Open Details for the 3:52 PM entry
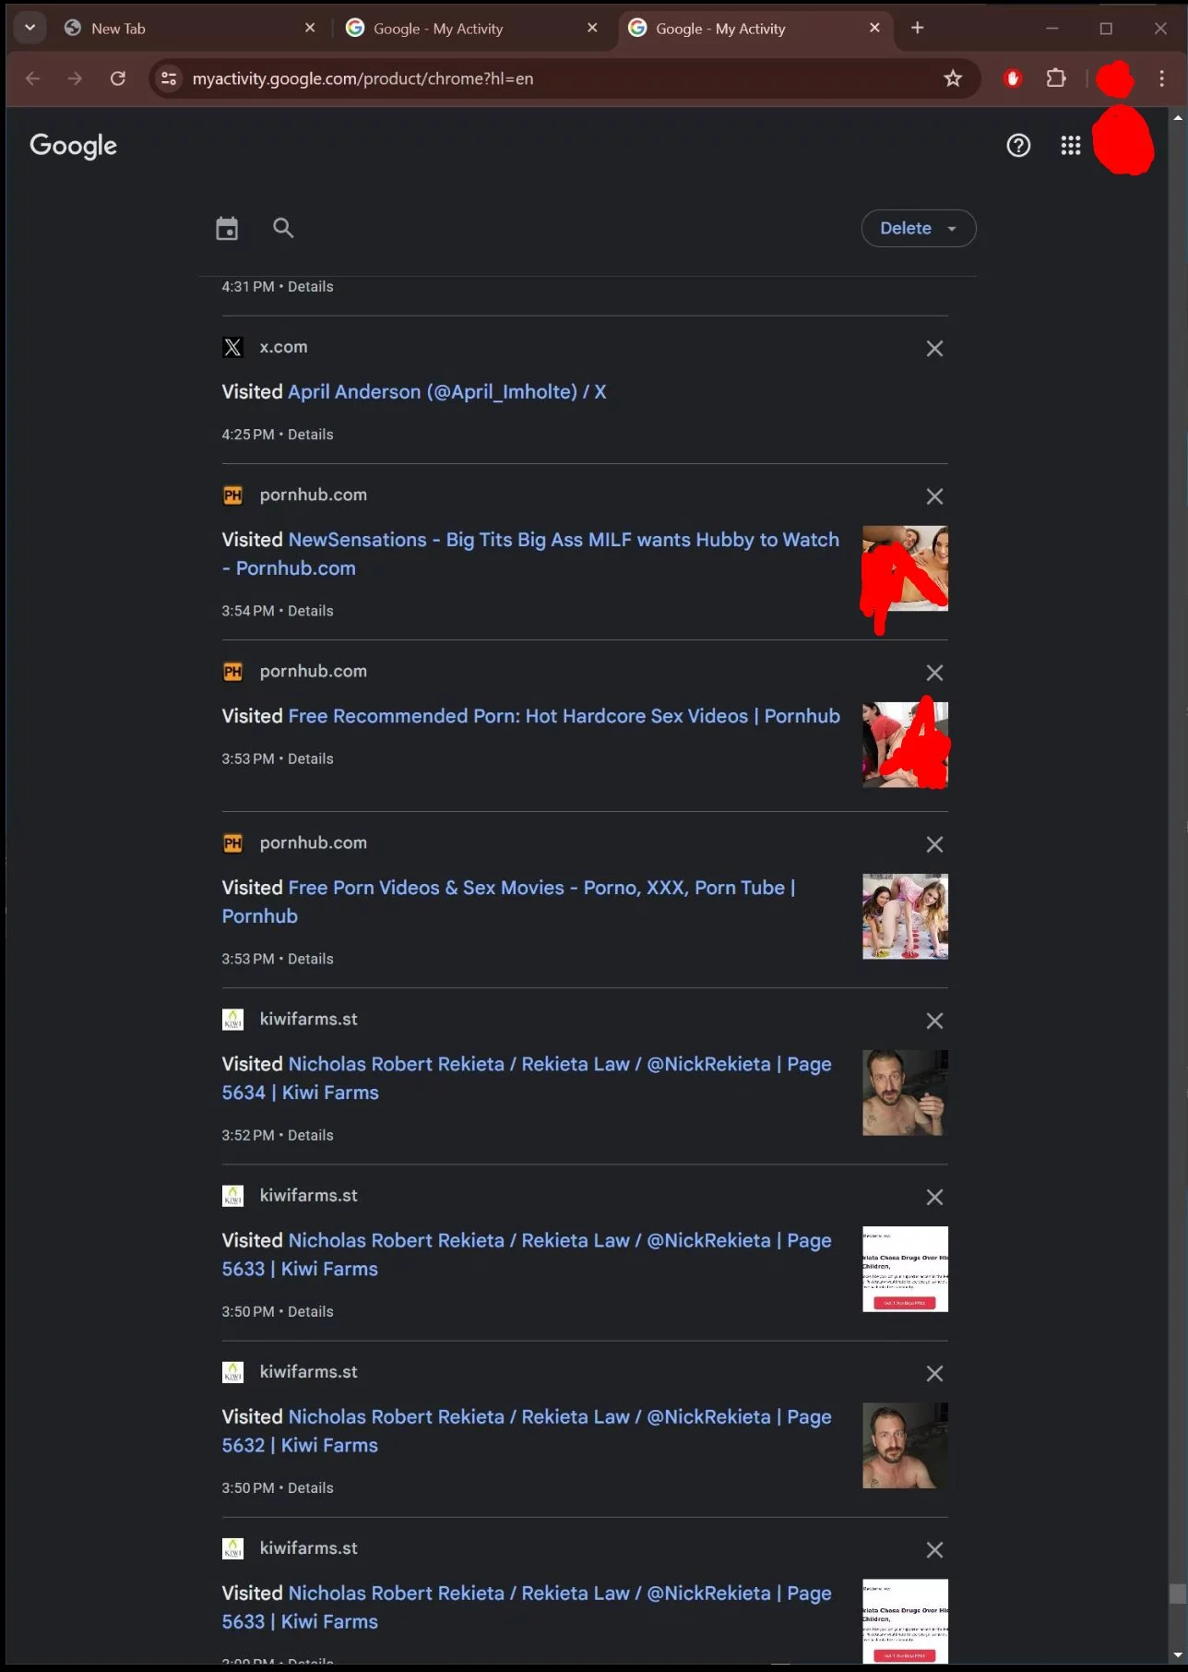This screenshot has width=1188, height=1672. pyautogui.click(x=311, y=1135)
